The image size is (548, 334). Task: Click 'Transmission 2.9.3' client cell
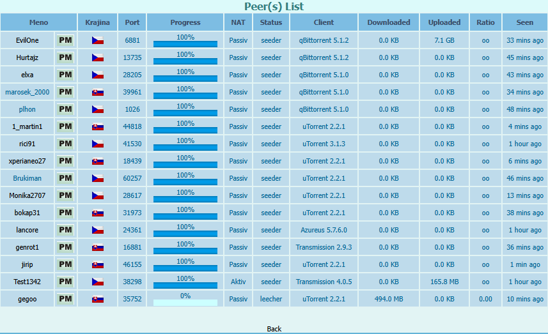[x=324, y=247]
